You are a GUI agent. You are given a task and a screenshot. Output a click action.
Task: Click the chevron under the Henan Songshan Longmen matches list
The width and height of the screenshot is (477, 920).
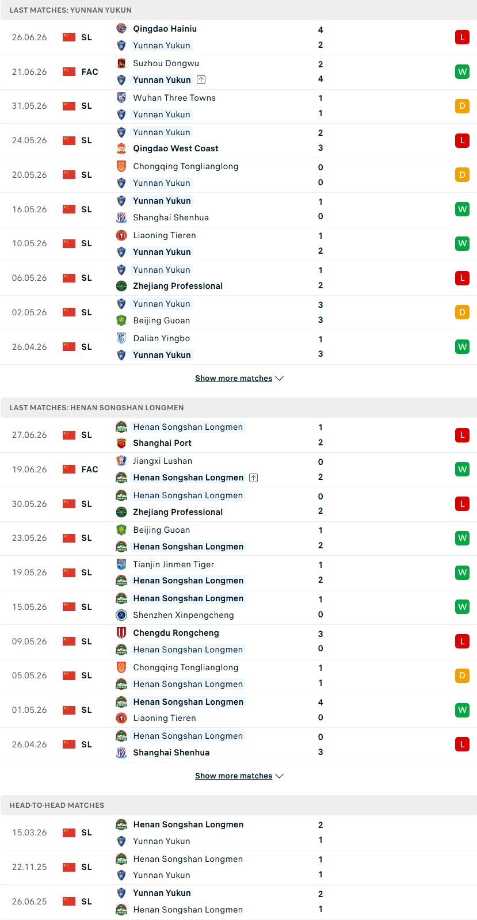click(x=280, y=776)
